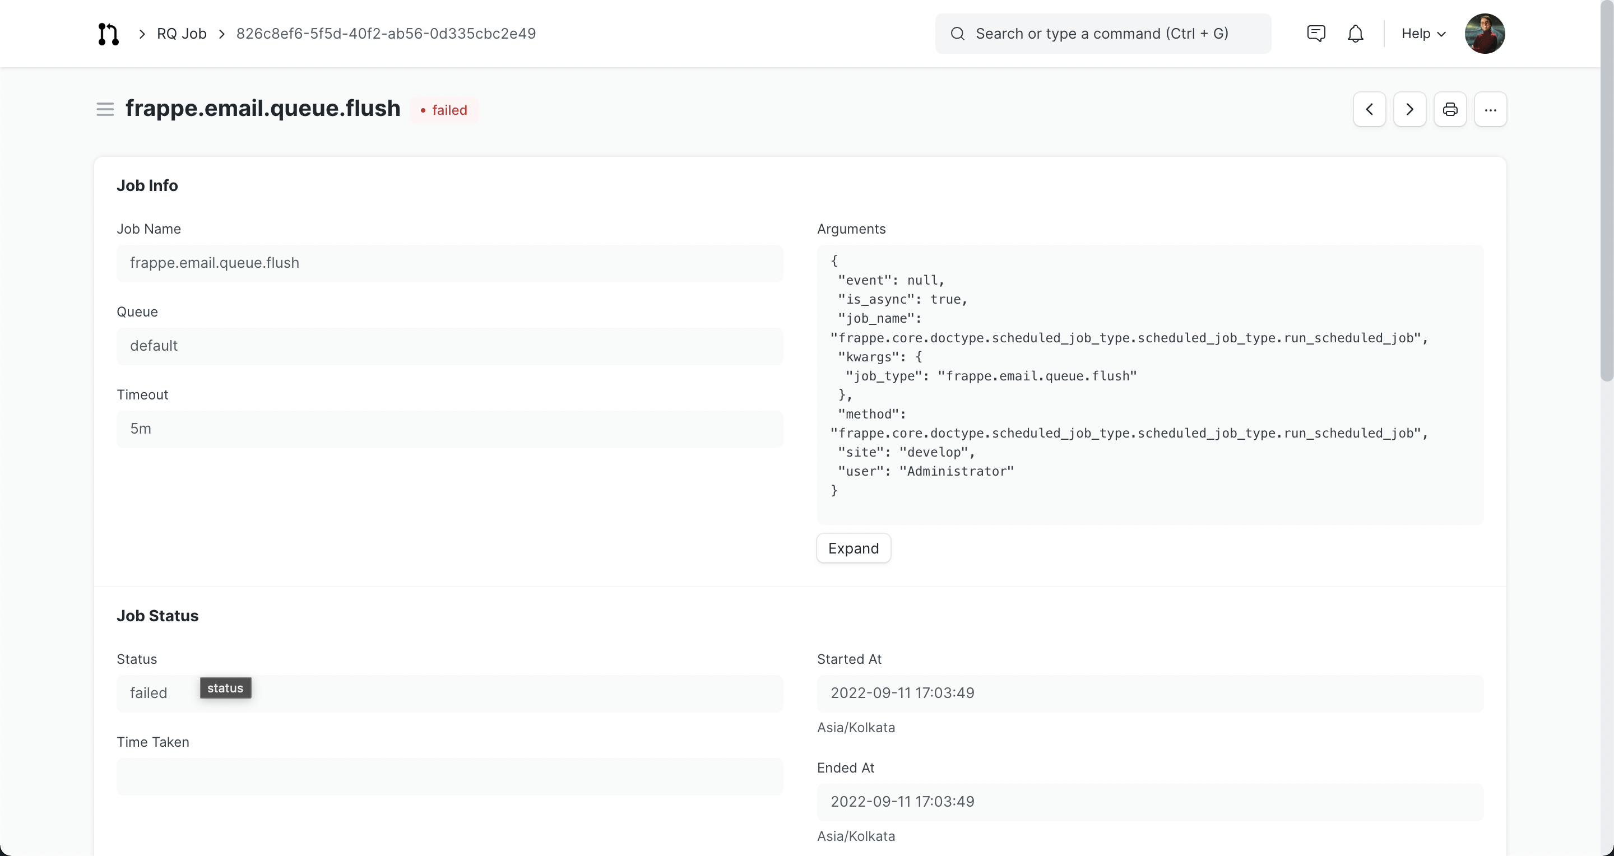Click the Frappe app logo icon
1614x856 pixels.
coord(108,34)
